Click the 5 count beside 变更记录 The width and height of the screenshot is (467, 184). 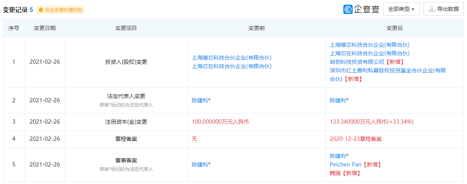tap(31, 10)
